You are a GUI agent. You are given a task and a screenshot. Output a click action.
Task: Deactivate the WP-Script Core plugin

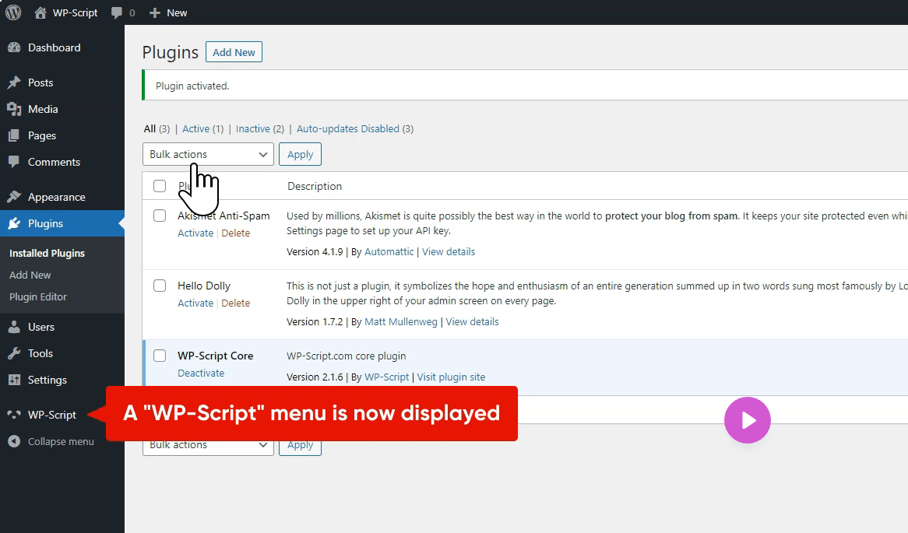pyautogui.click(x=201, y=373)
